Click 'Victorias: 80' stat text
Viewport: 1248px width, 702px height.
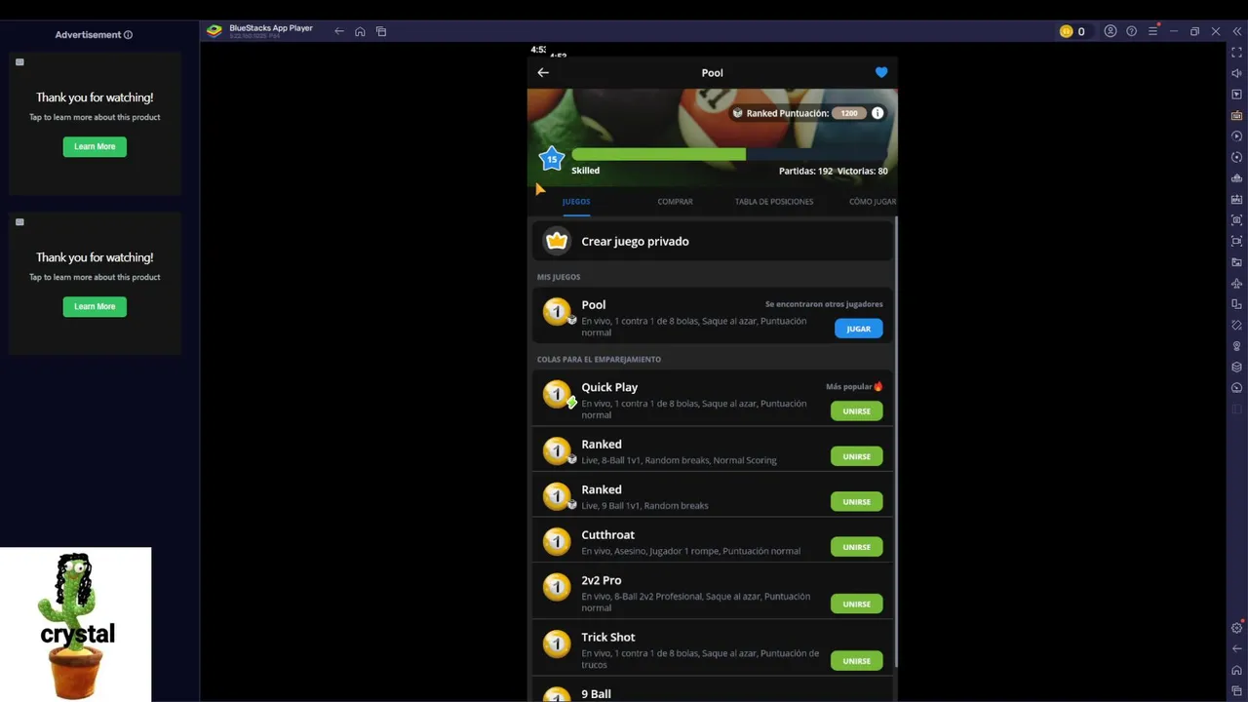click(863, 171)
